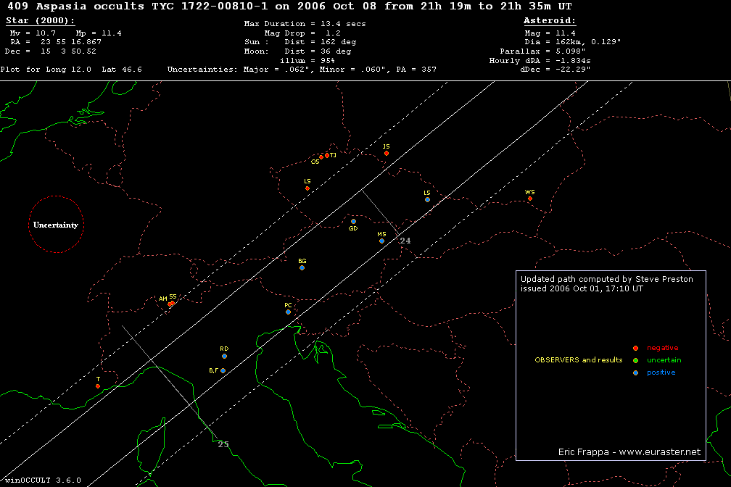Click the 24 minute time marker
This screenshot has height=487, width=731.
coord(405,241)
